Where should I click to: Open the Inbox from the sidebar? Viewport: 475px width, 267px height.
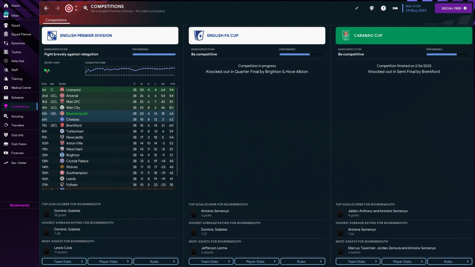click(x=15, y=16)
